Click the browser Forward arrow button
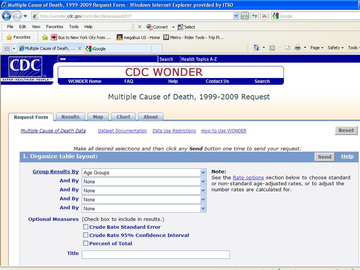 (17, 16)
